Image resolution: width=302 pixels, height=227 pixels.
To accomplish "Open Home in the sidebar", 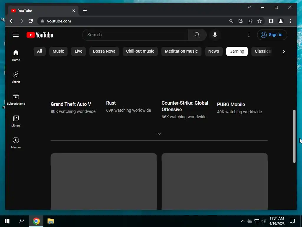I will click(x=16, y=56).
